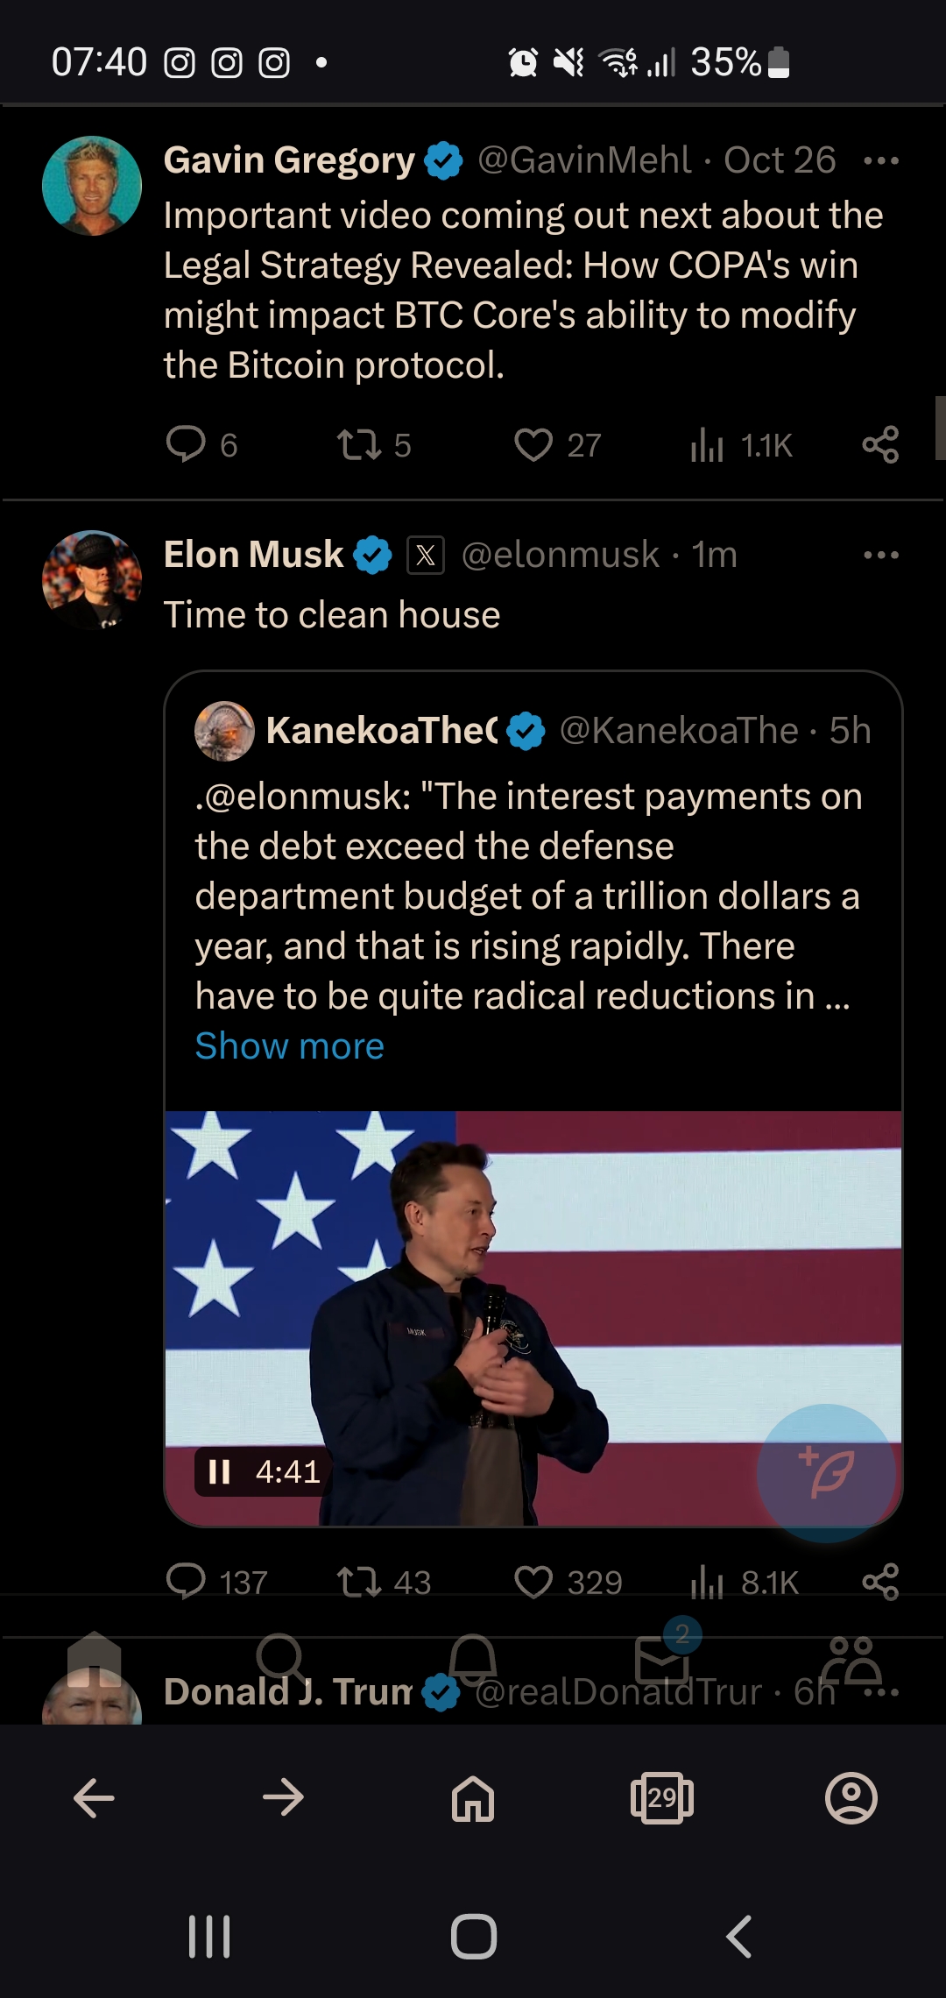This screenshot has height=1998, width=946.
Task: Reply to Gavin Gregory's post
Action: 186,444
